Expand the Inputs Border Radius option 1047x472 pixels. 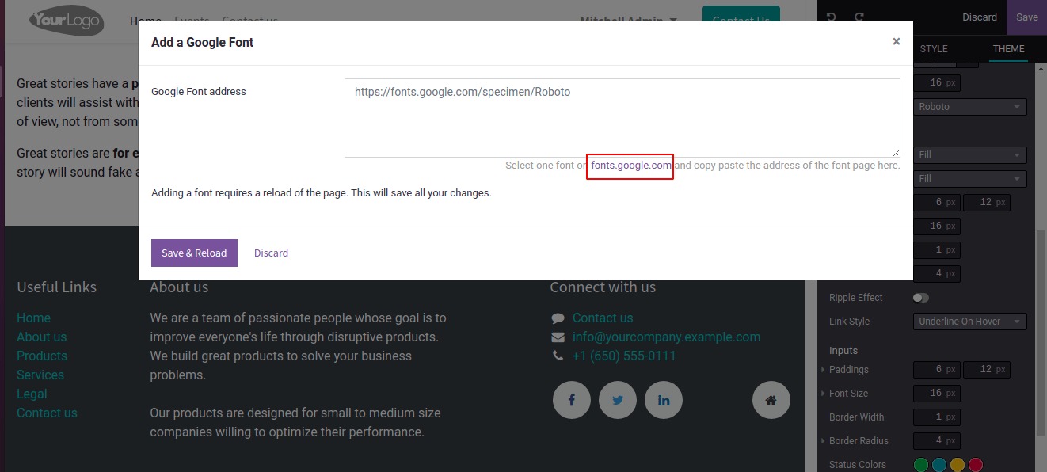point(824,441)
